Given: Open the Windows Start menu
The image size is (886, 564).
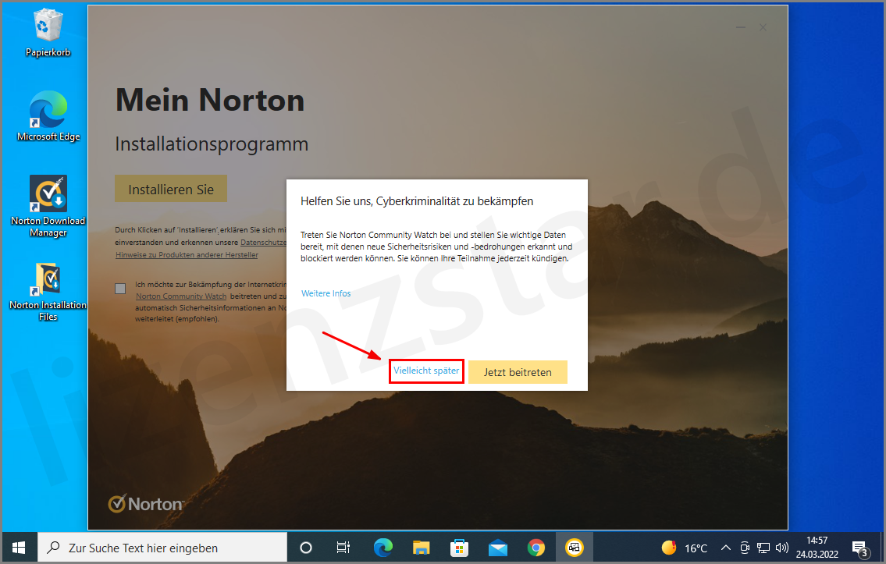Looking at the screenshot, I should point(19,548).
